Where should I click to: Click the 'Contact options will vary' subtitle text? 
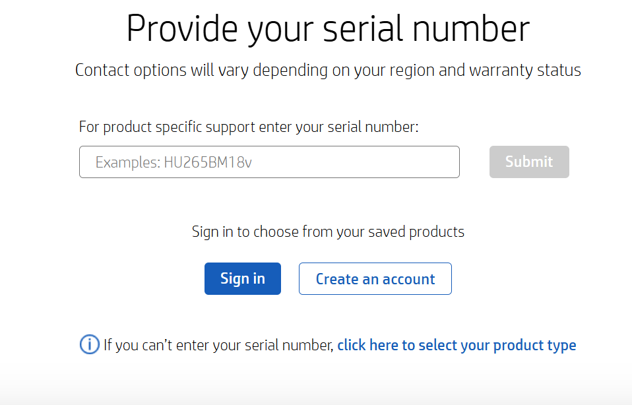(328, 70)
